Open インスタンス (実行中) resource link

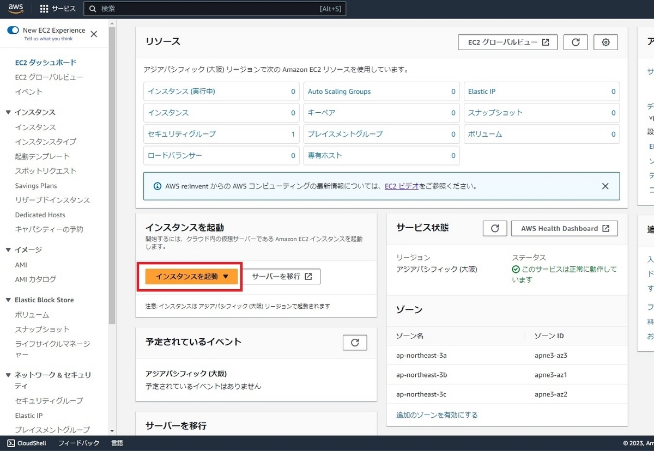(181, 92)
